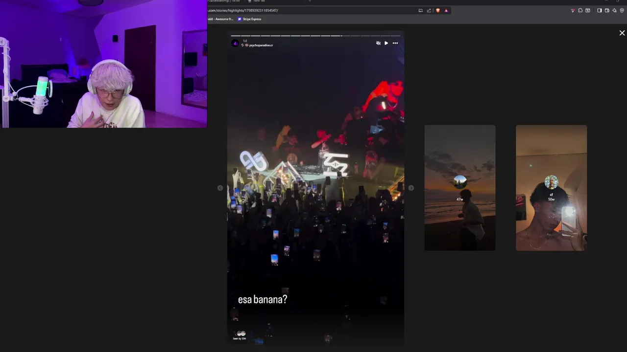Click the screen cast icon in address bar

pyautogui.click(x=420, y=10)
